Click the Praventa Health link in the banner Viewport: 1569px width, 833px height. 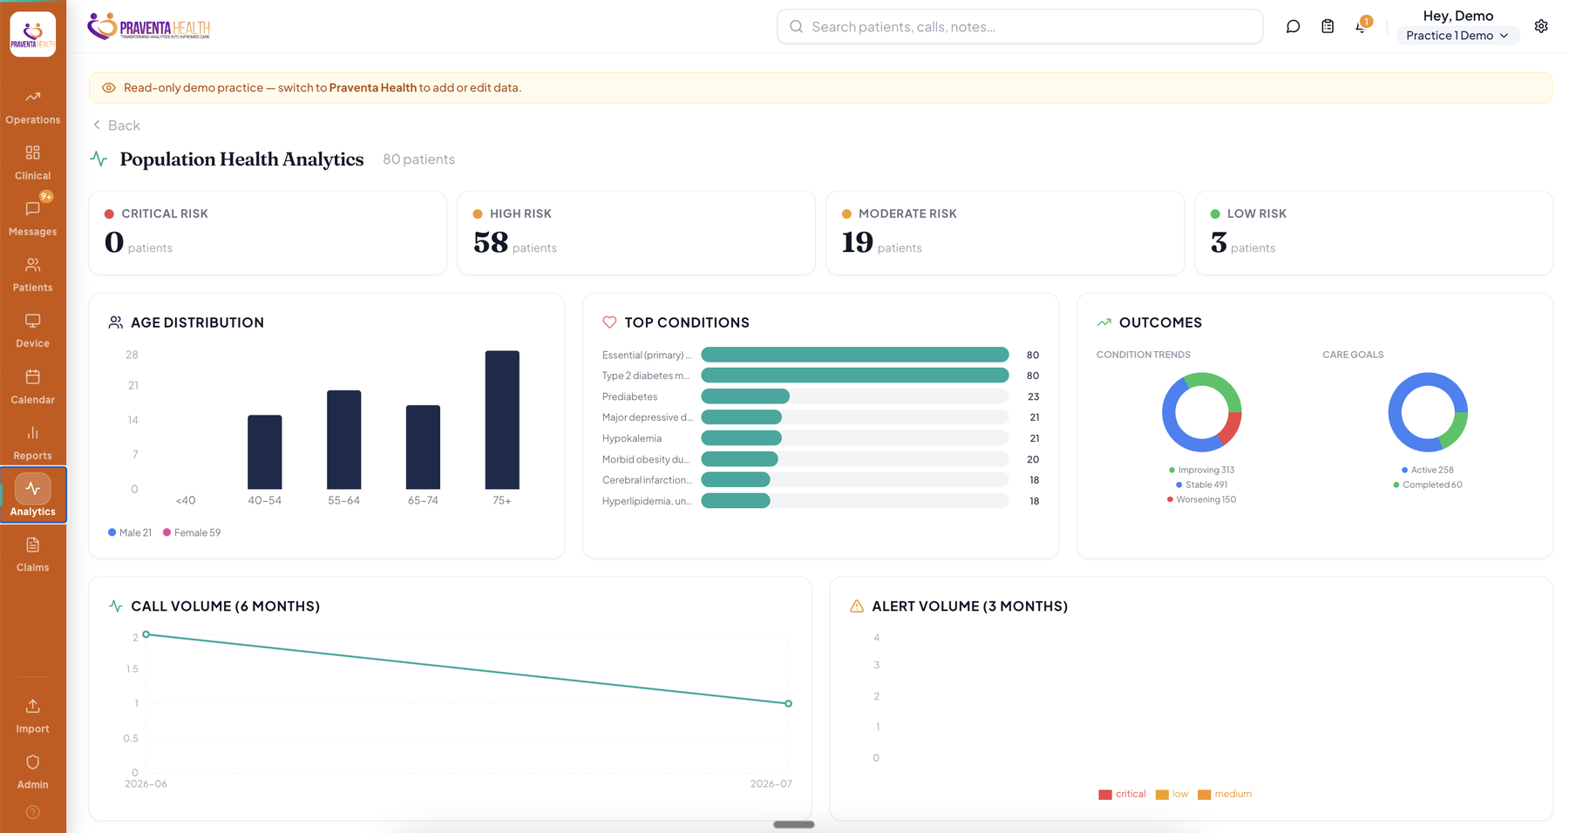[372, 88]
